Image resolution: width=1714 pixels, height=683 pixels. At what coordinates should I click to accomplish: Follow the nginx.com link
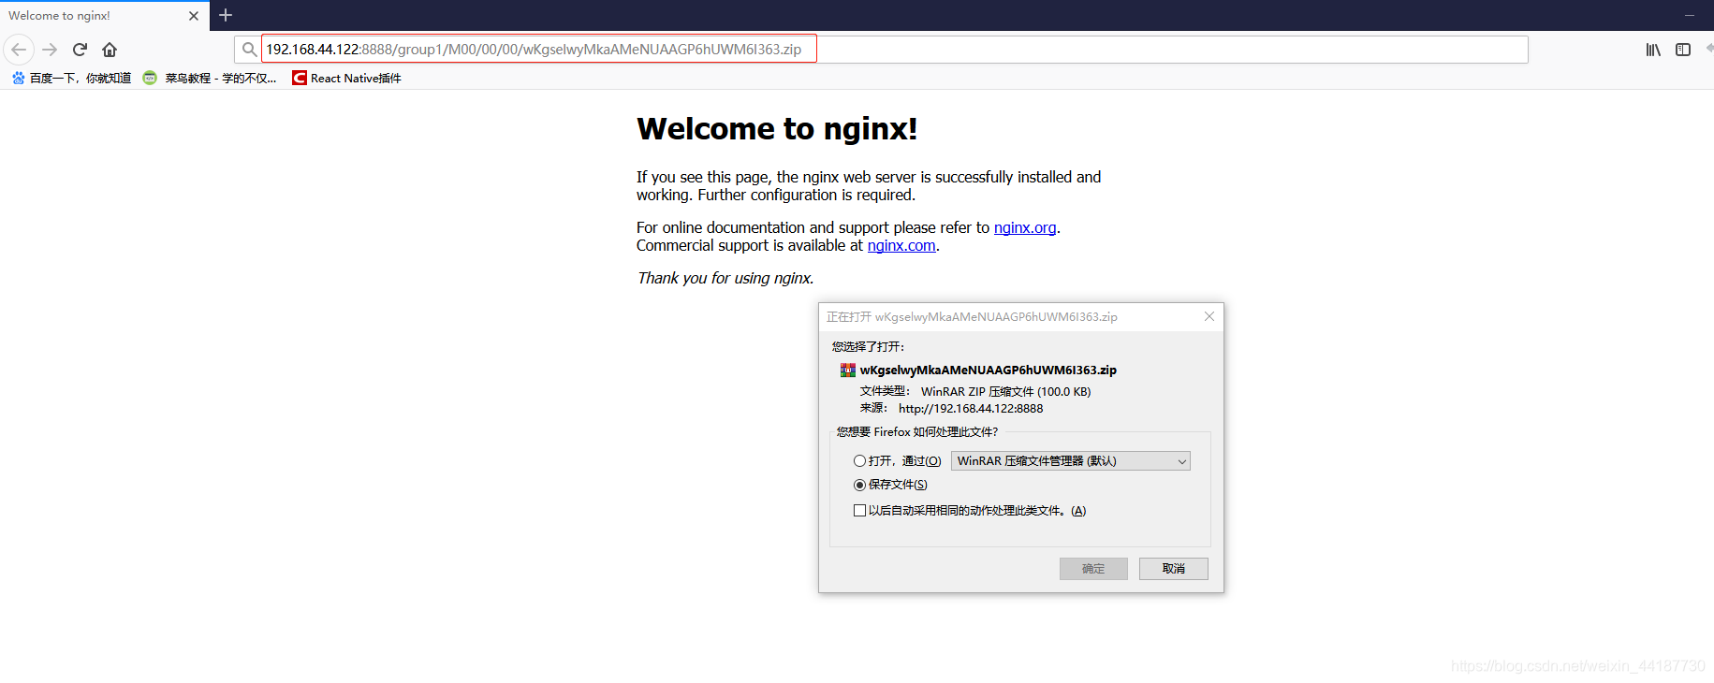901,245
